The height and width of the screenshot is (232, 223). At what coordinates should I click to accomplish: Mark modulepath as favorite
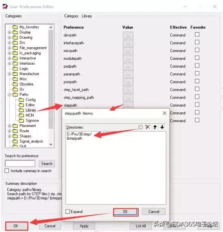click(x=197, y=58)
